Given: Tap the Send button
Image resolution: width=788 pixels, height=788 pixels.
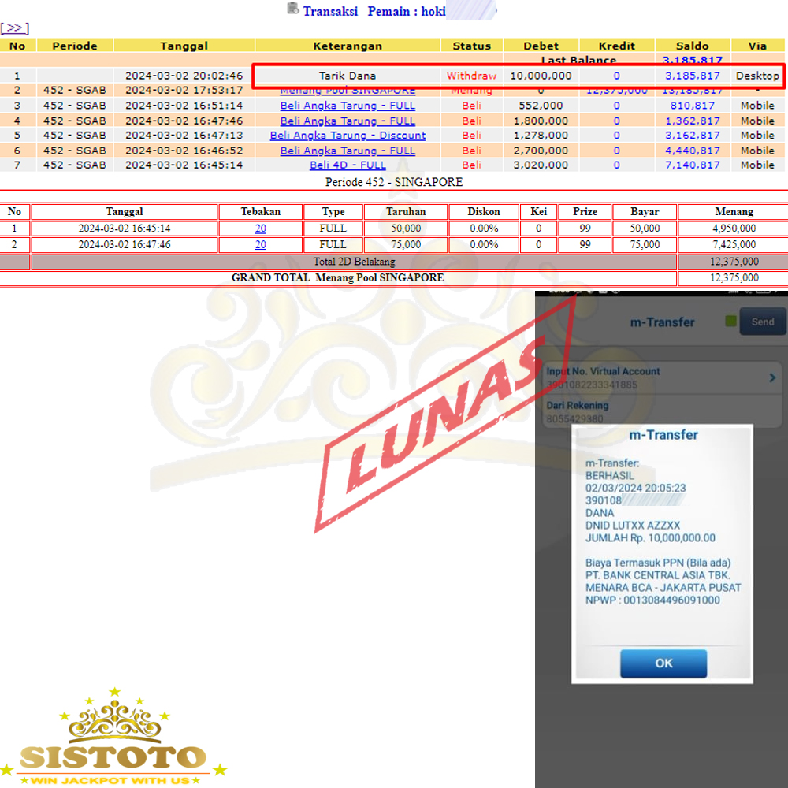Looking at the screenshot, I should (x=763, y=322).
